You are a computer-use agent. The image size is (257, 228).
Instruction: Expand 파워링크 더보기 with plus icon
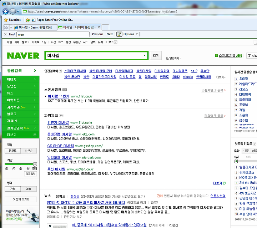coord(219,183)
